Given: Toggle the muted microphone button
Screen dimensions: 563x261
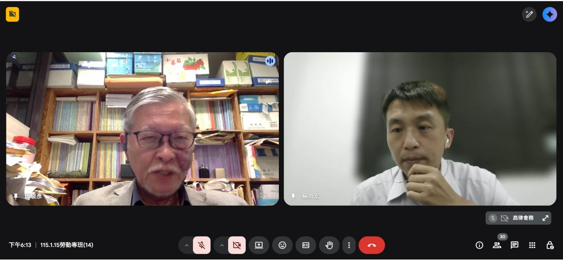Looking at the screenshot, I should [x=202, y=245].
